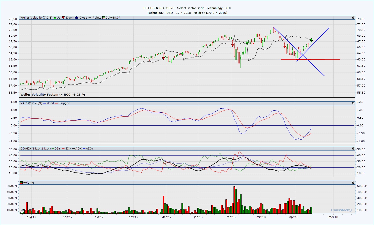Close the DI-ADX indicator panel
The image size is (374, 225).
pos(353,148)
